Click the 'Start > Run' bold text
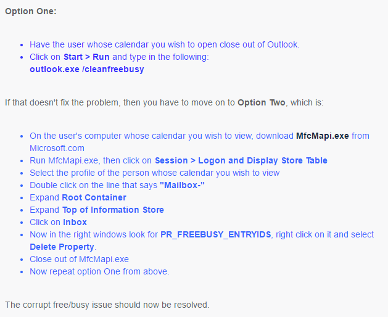Image resolution: width=388 pixels, height=317 pixels. [86, 57]
